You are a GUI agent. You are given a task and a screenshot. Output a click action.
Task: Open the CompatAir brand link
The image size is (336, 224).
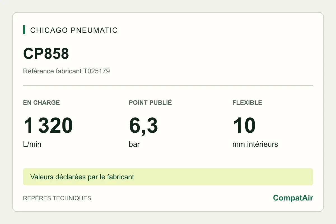coord(293,198)
